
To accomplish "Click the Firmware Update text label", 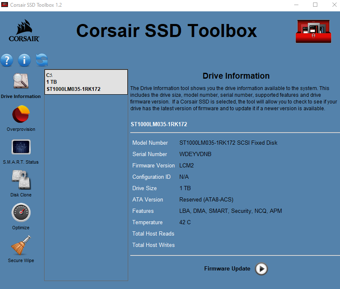I will click(x=227, y=269).
